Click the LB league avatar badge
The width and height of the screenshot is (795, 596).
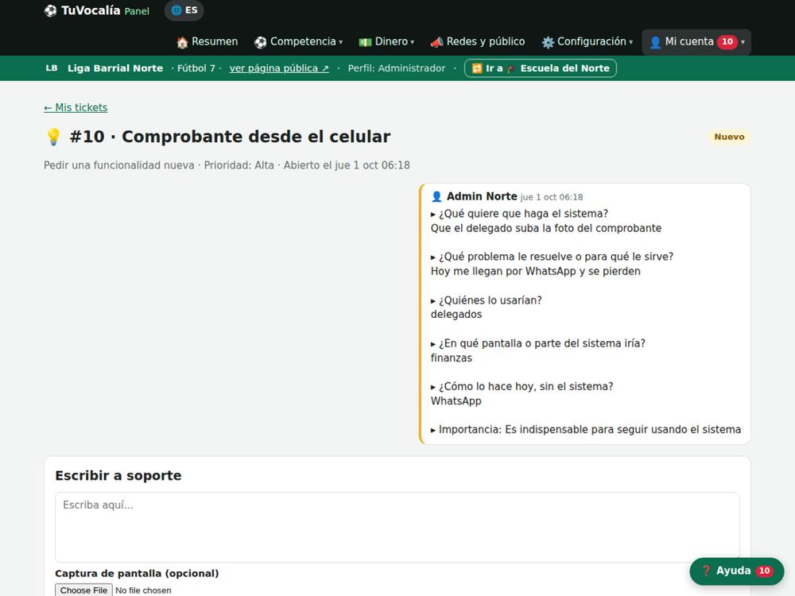[52, 68]
